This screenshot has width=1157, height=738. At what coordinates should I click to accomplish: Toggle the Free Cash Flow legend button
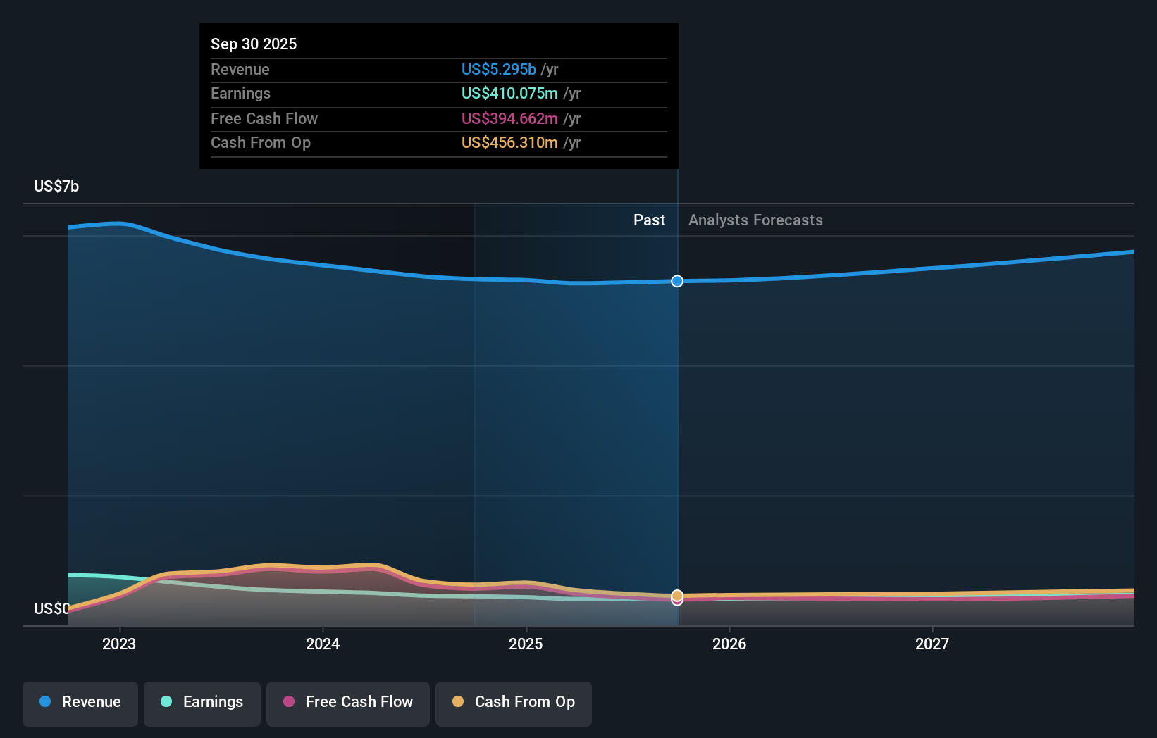348,703
